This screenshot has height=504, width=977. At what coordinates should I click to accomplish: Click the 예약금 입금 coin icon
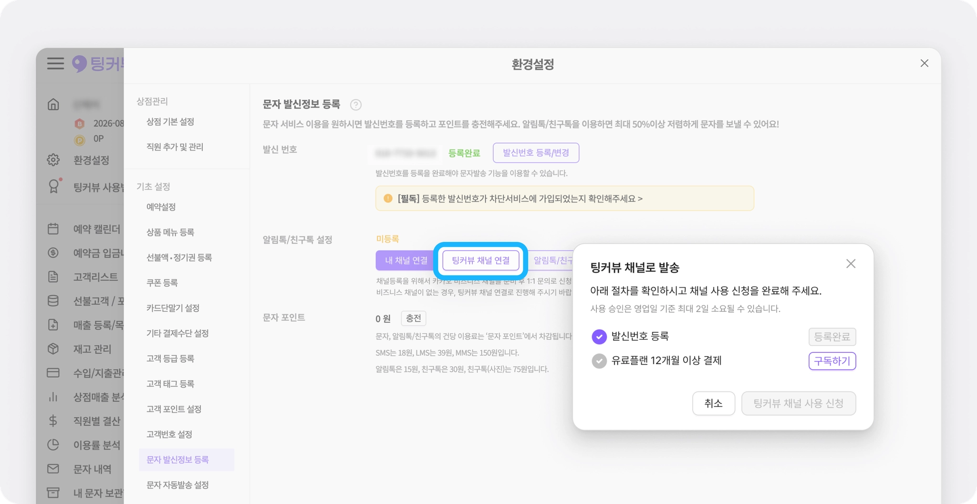click(53, 253)
